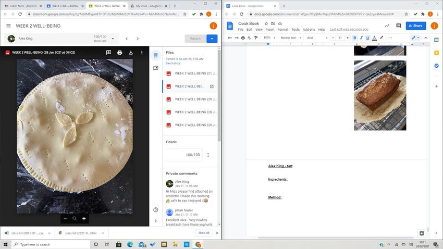Expand class list csv download options
Viewport: 443px width, 249px height.
pyautogui.click(x=49, y=233)
